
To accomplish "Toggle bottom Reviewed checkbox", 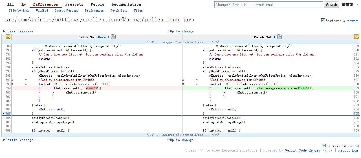I will coord(324,146).
